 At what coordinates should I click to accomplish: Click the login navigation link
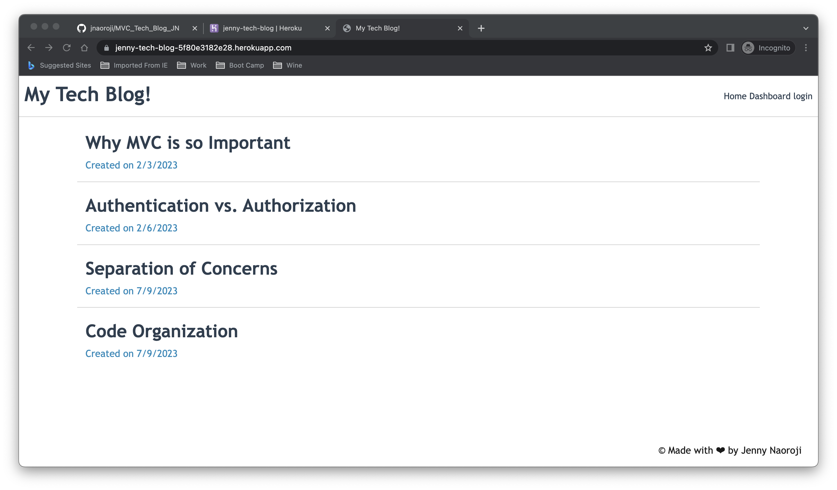pos(803,96)
